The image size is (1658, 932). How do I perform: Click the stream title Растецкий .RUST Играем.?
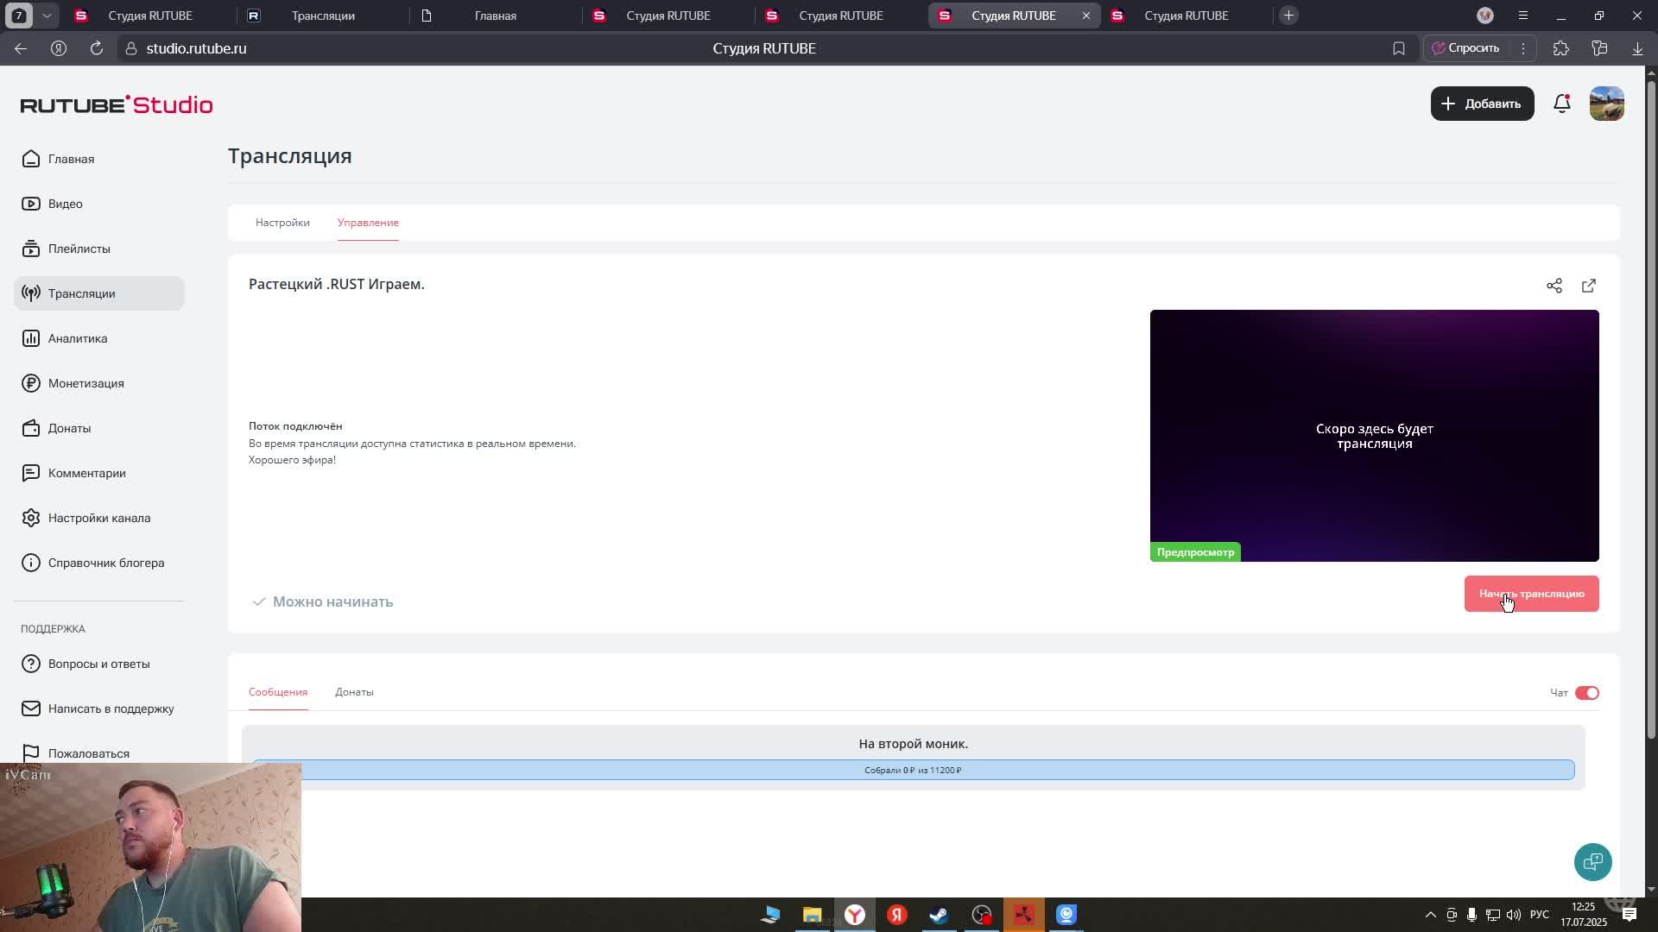(x=337, y=284)
